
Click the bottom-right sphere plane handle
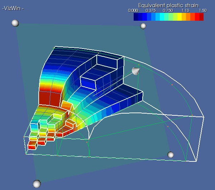[171, 155]
